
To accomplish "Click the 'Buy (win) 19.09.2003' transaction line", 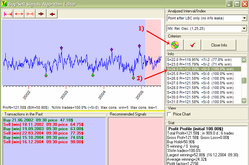I will 44,129.
